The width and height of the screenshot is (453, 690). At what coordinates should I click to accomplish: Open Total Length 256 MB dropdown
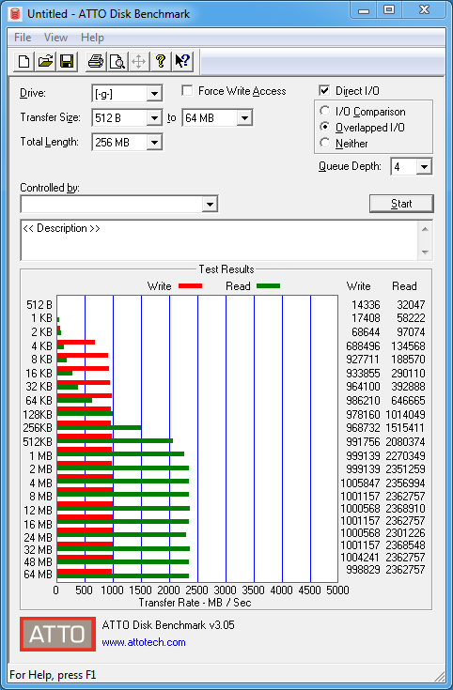(x=127, y=142)
